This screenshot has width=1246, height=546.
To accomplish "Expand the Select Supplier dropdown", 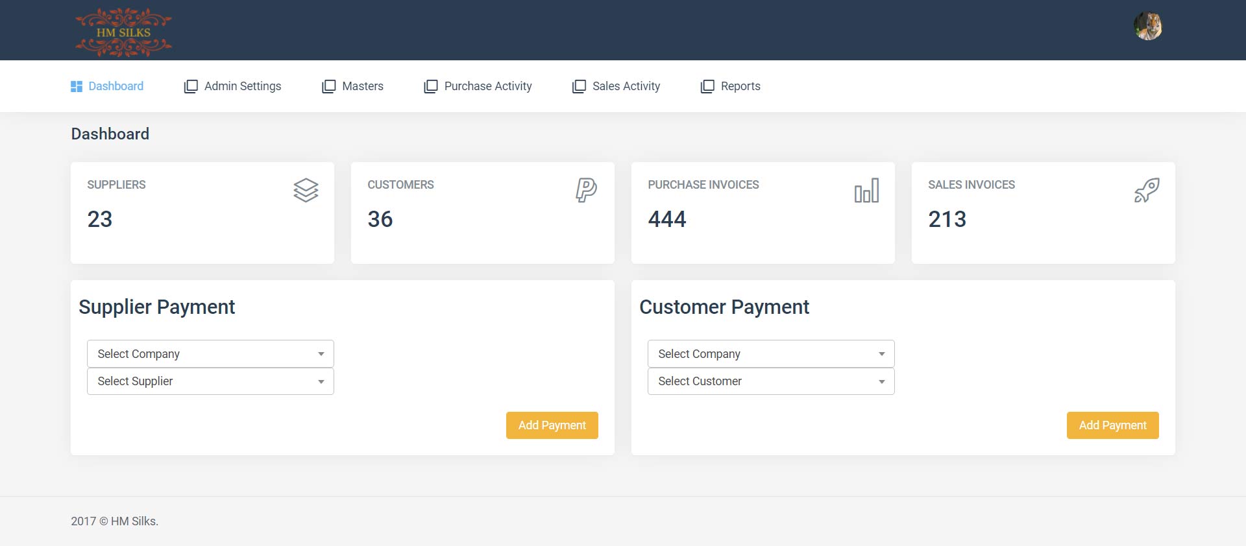I will tap(210, 381).
